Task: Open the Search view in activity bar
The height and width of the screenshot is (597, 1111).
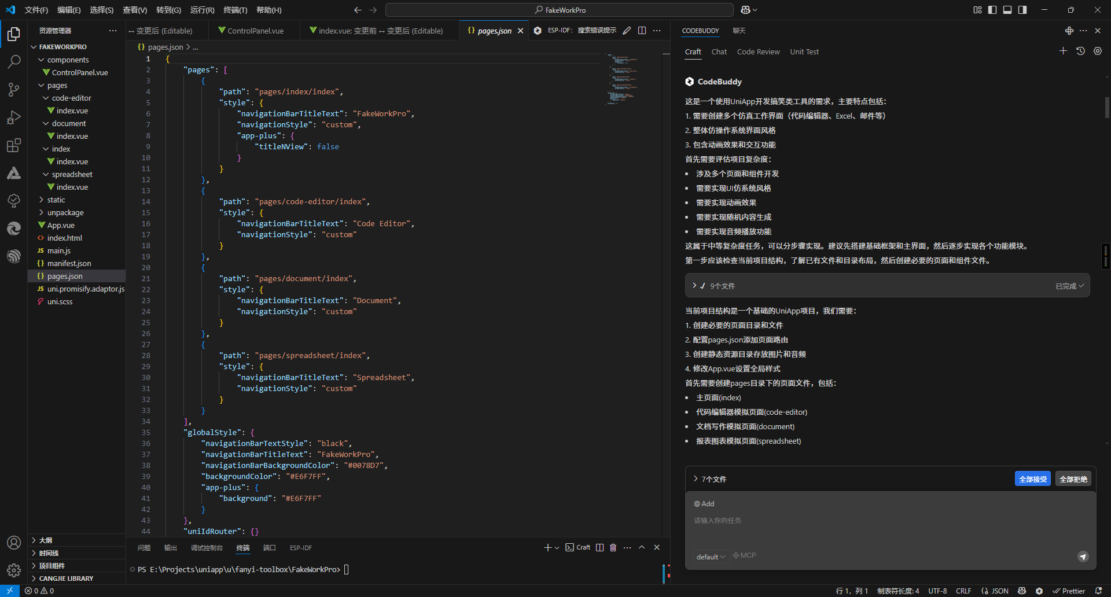Action: tap(14, 61)
